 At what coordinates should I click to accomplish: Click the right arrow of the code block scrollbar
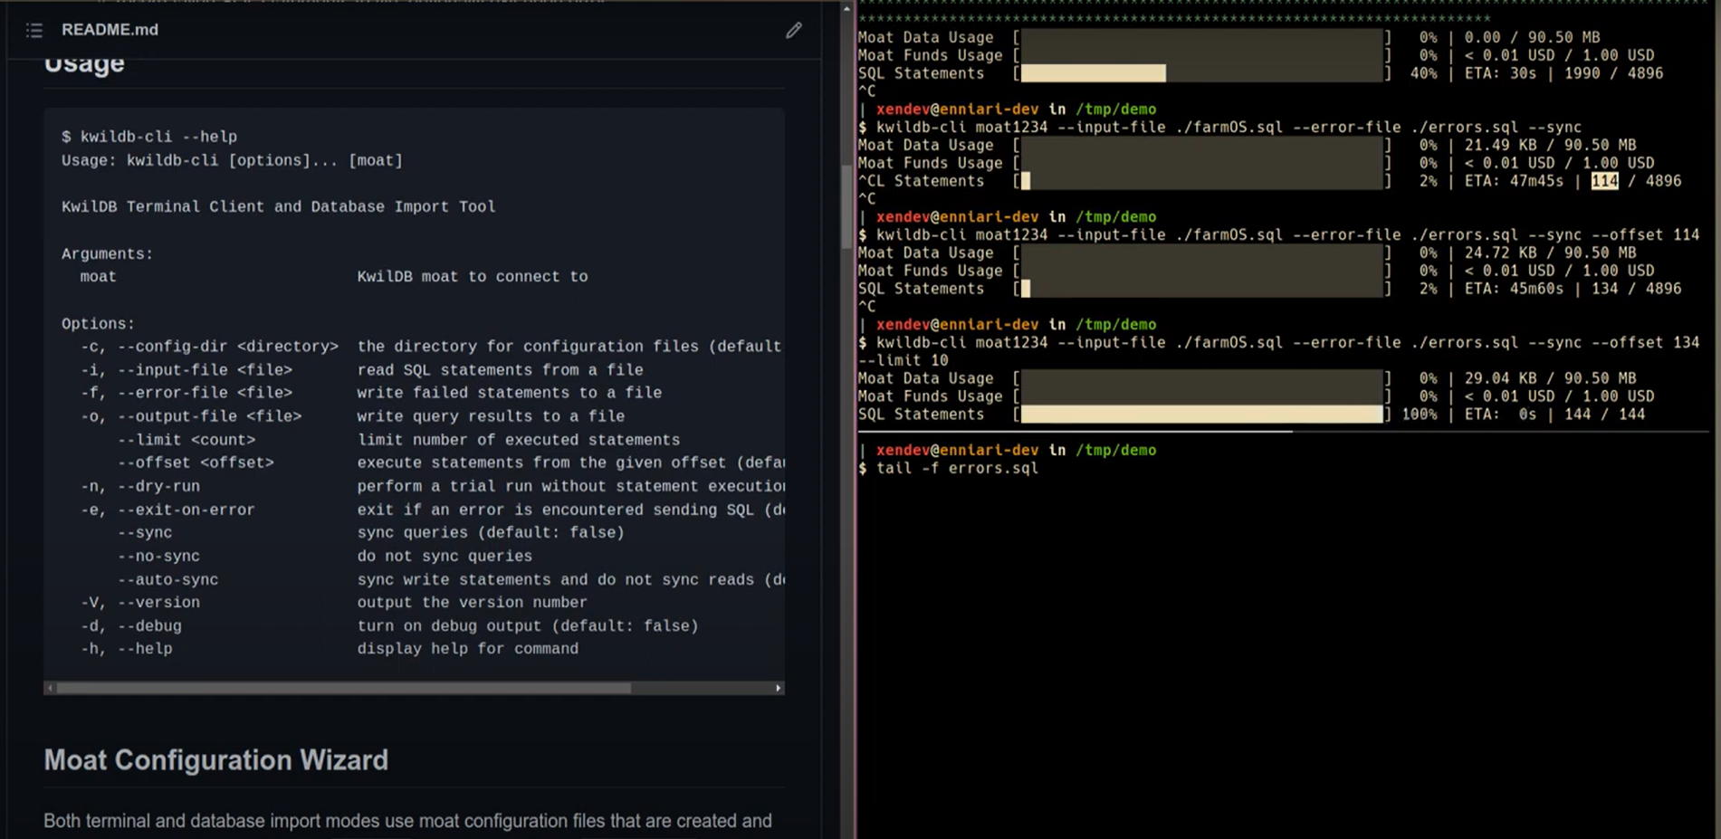click(x=779, y=688)
